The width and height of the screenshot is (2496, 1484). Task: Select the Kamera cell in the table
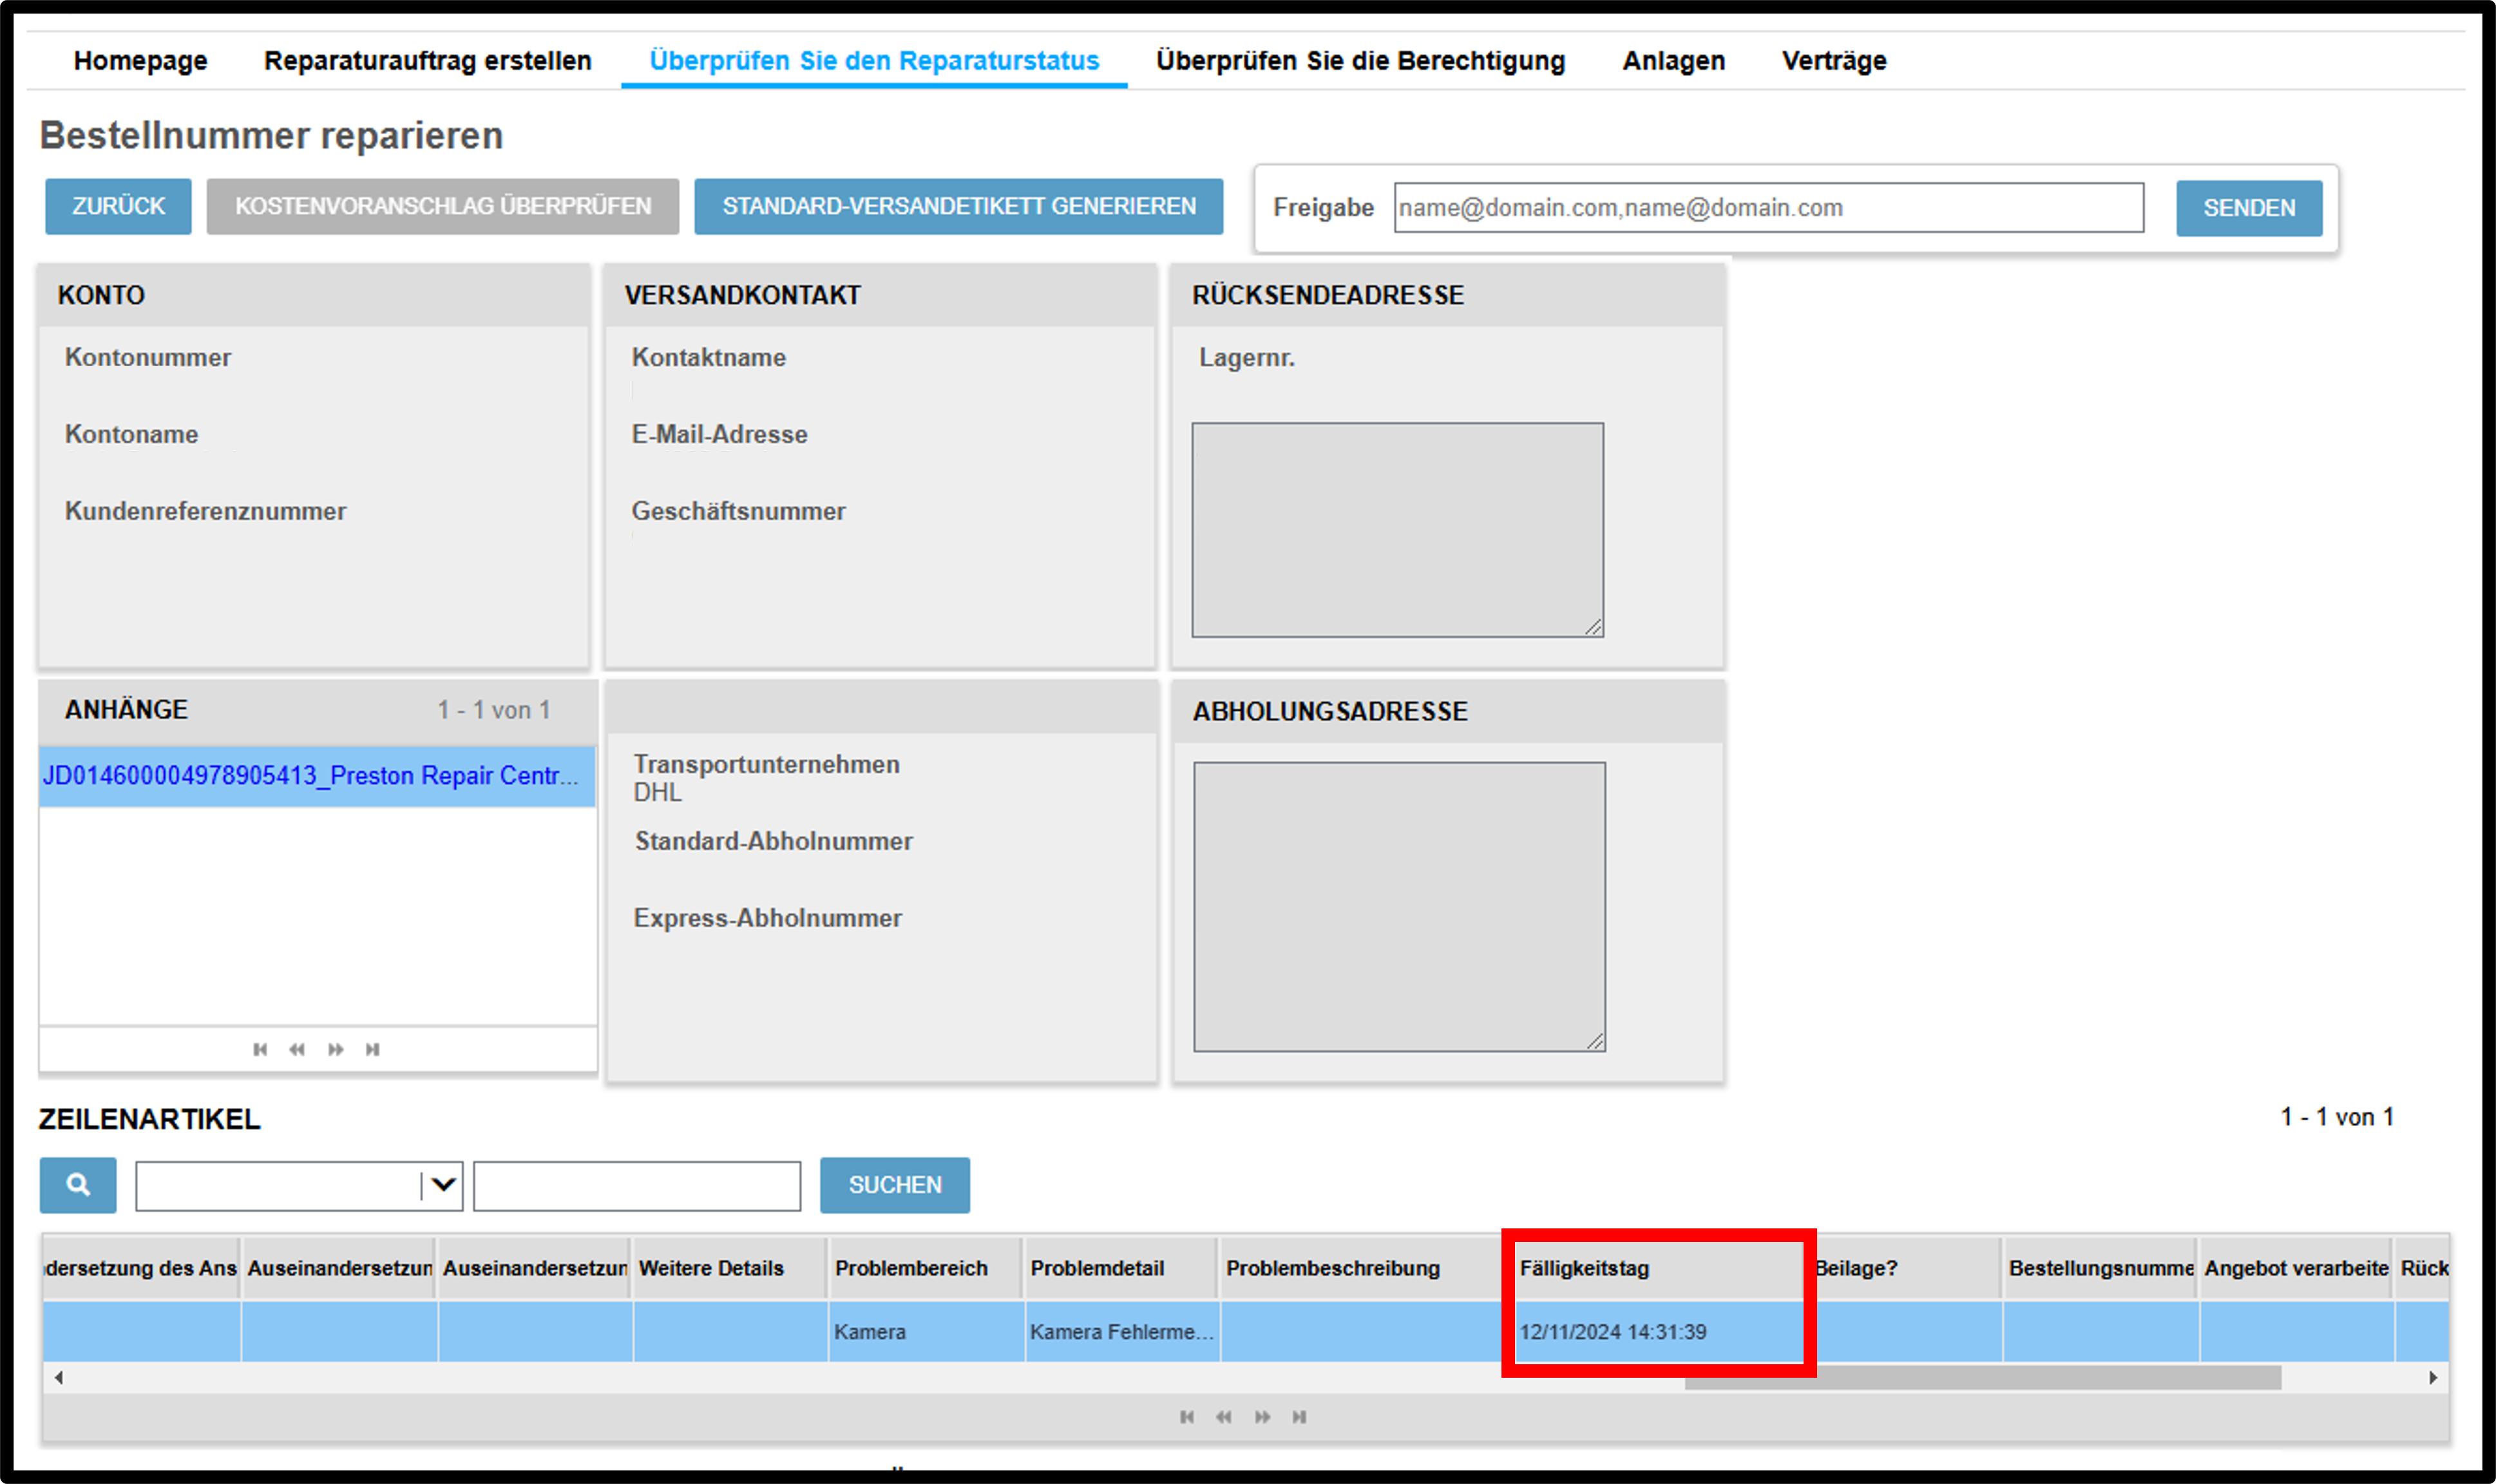pos(926,1332)
